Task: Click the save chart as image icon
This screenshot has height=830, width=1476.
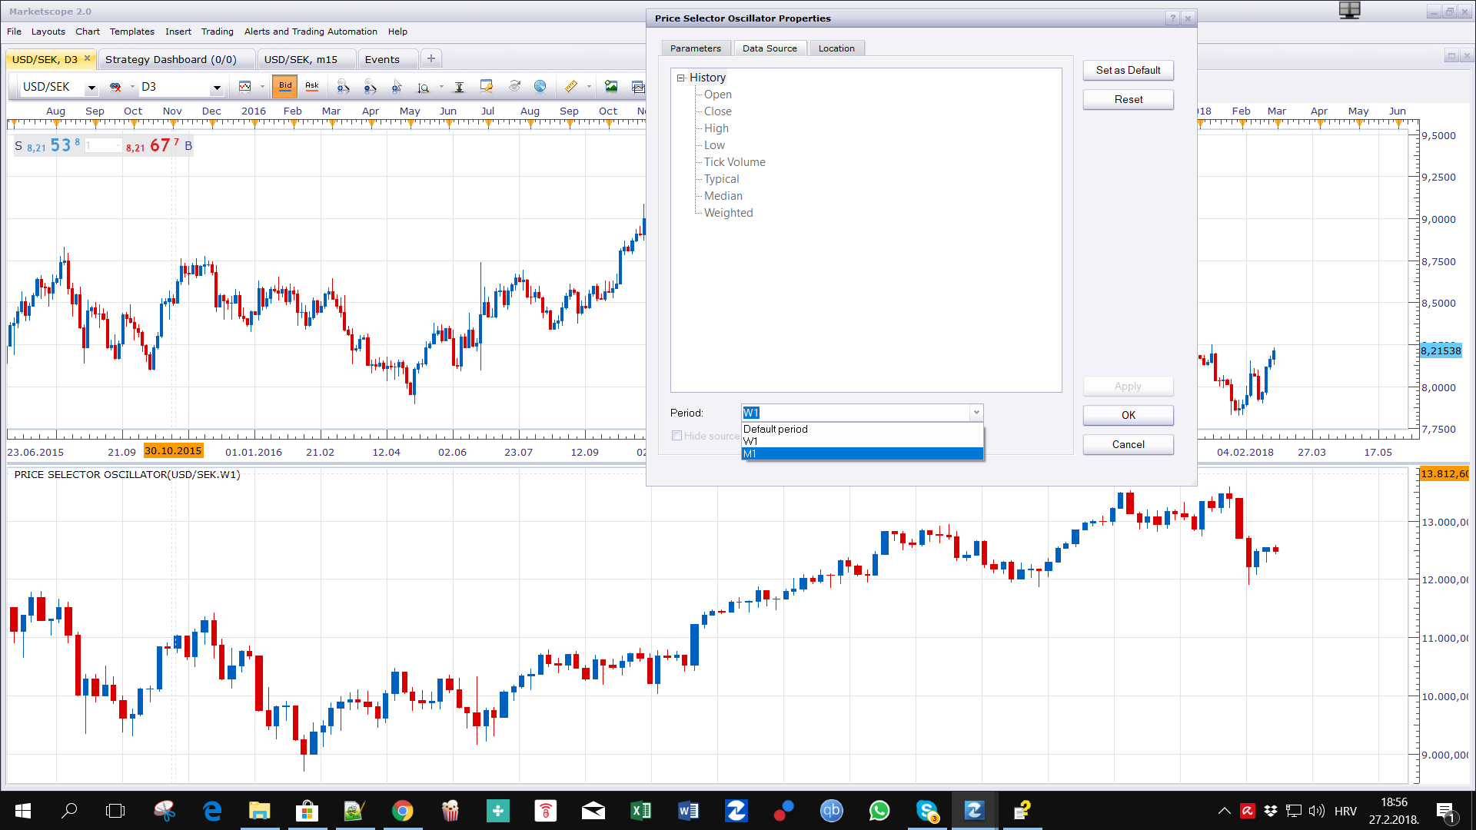Action: 611,87
